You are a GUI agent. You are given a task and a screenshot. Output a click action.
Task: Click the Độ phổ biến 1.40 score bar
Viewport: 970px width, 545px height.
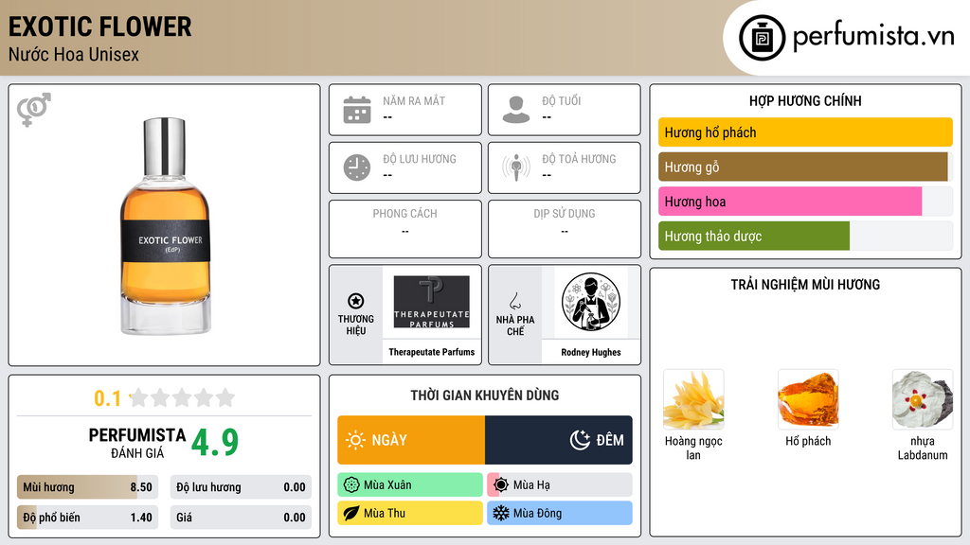[x=88, y=518]
